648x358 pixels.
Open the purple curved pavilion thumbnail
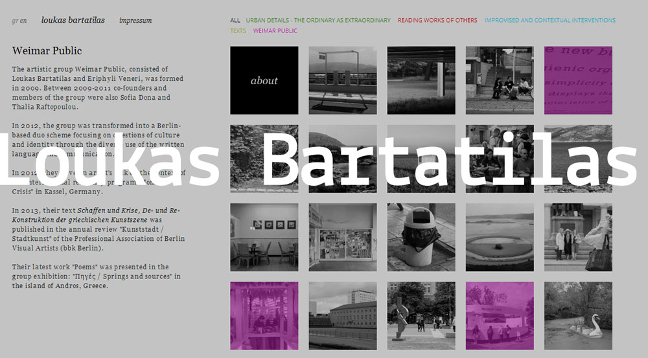(x=500, y=315)
